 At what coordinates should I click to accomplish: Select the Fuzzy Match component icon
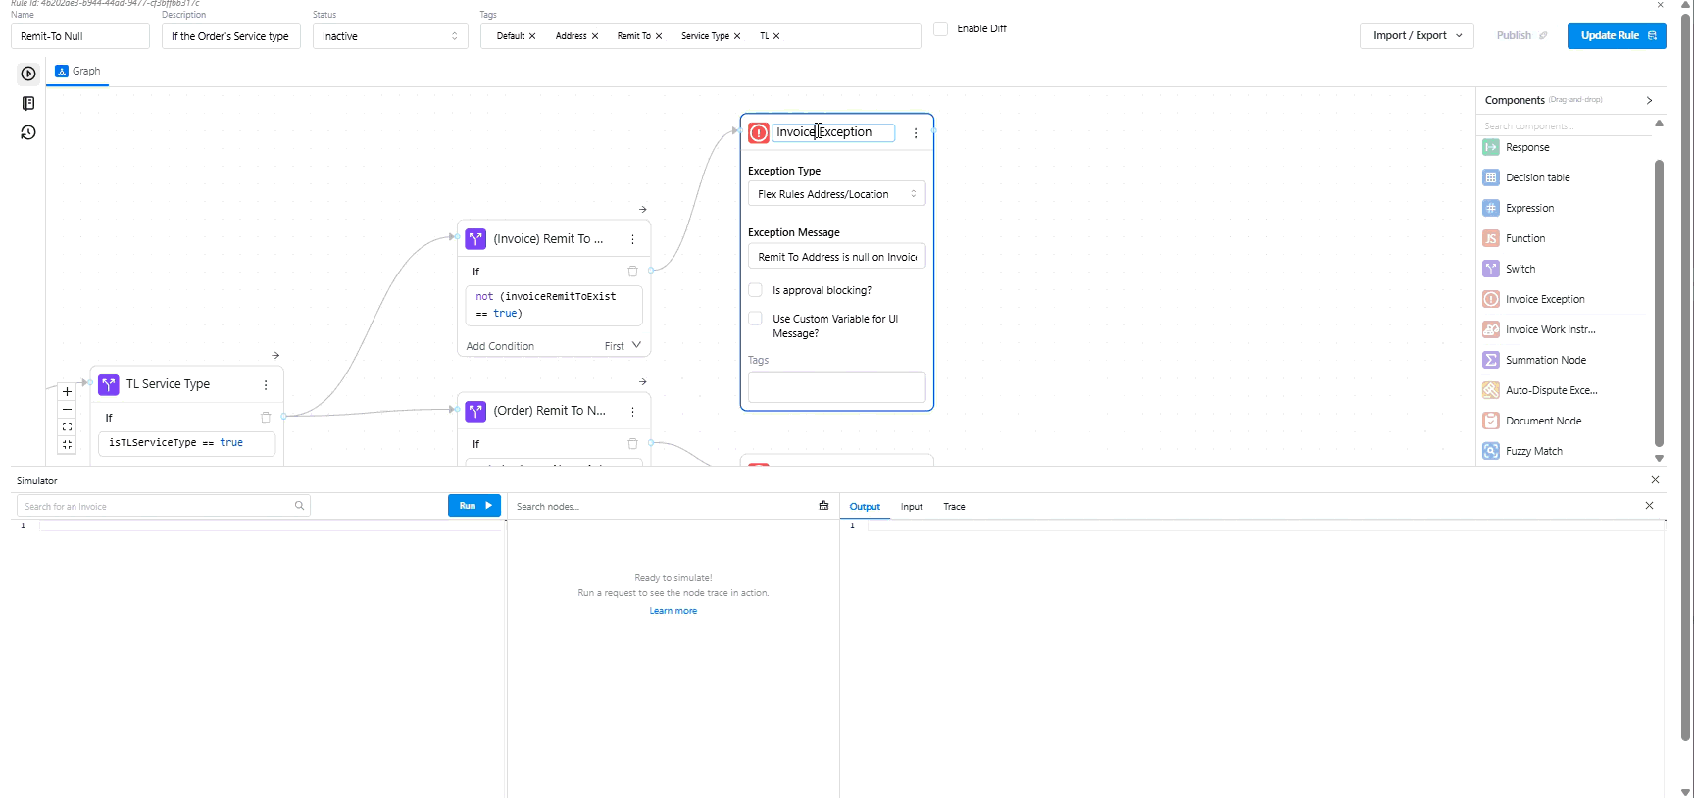[1490, 451]
